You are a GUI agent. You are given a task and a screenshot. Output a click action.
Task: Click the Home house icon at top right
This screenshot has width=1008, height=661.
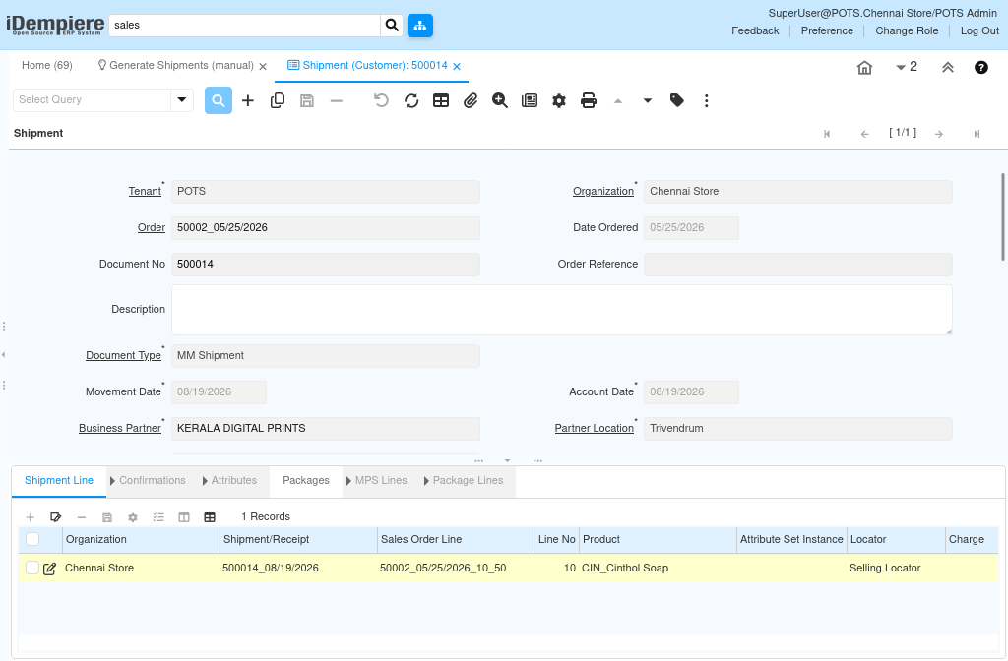[864, 68]
